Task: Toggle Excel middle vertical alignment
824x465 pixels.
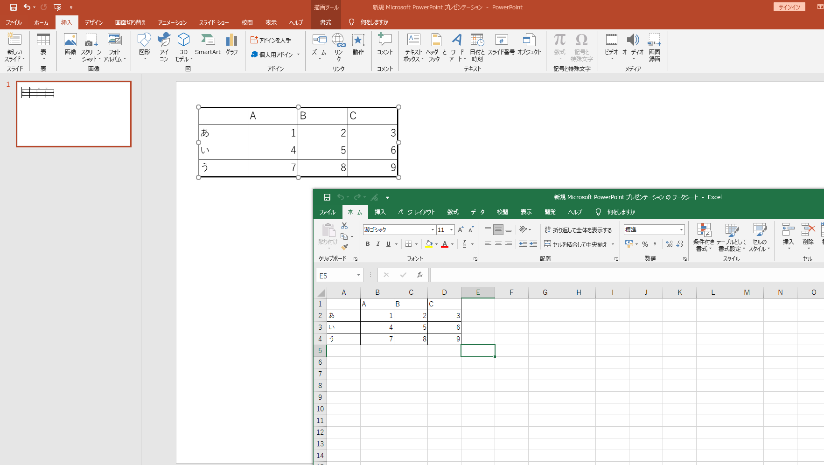Action: tap(498, 230)
